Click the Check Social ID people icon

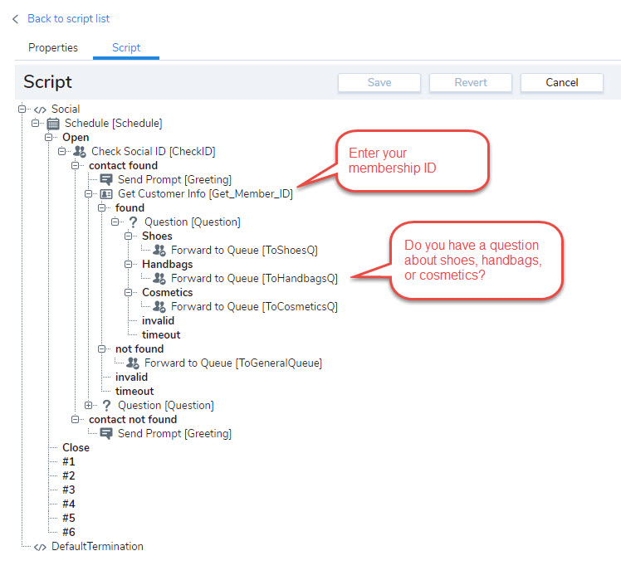(80, 152)
